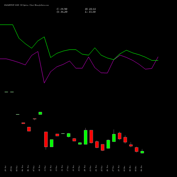177x177 pixels.
Task: Click the 10 Nov date label
Action: [x=39, y=169]
